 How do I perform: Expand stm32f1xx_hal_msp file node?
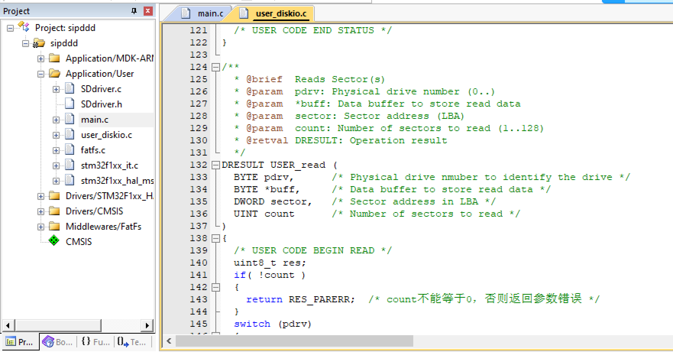click(56, 181)
